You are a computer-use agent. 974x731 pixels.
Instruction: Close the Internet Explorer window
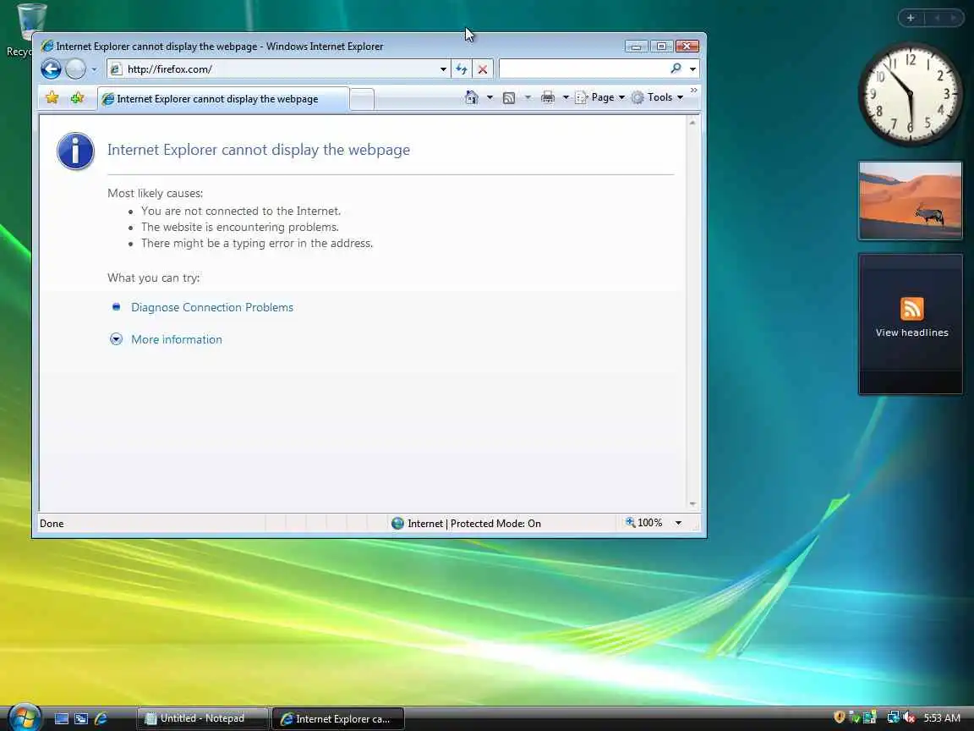[687, 47]
